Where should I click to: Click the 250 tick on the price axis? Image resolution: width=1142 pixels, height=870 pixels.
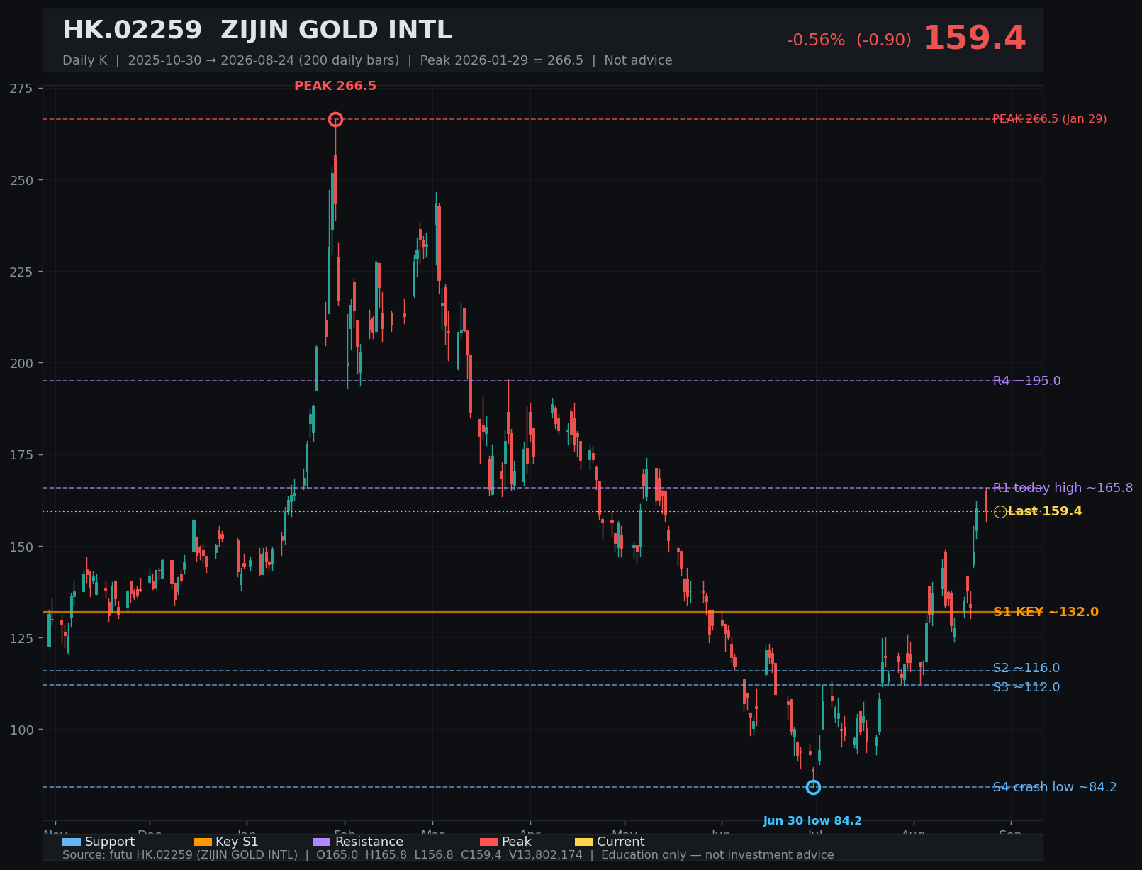21,180
